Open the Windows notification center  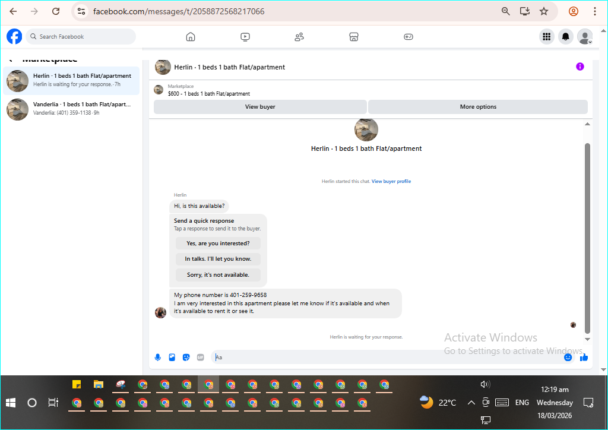pyautogui.click(x=588, y=403)
